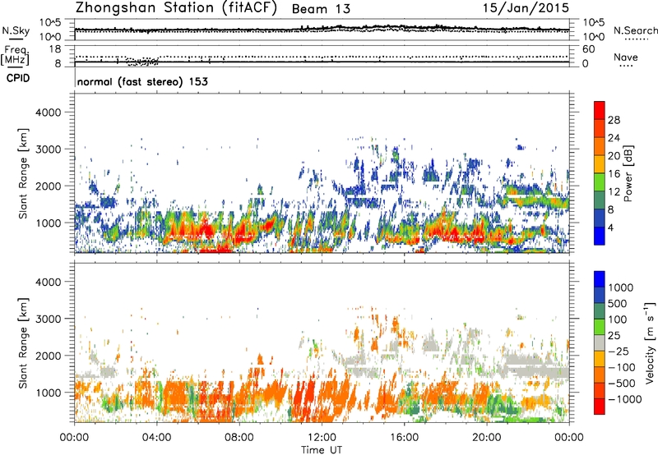Click 'Slant Range [km]' on power panel
658x455 pixels.
23,173
